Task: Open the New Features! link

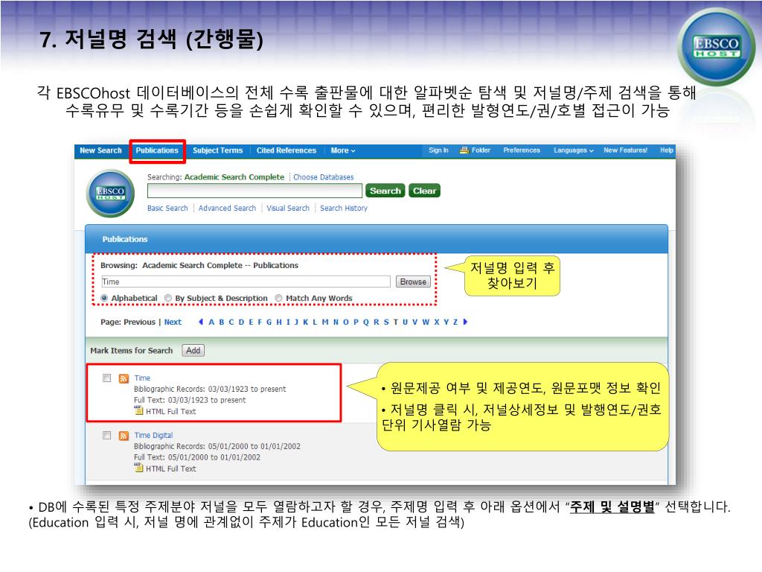Action: tap(625, 150)
